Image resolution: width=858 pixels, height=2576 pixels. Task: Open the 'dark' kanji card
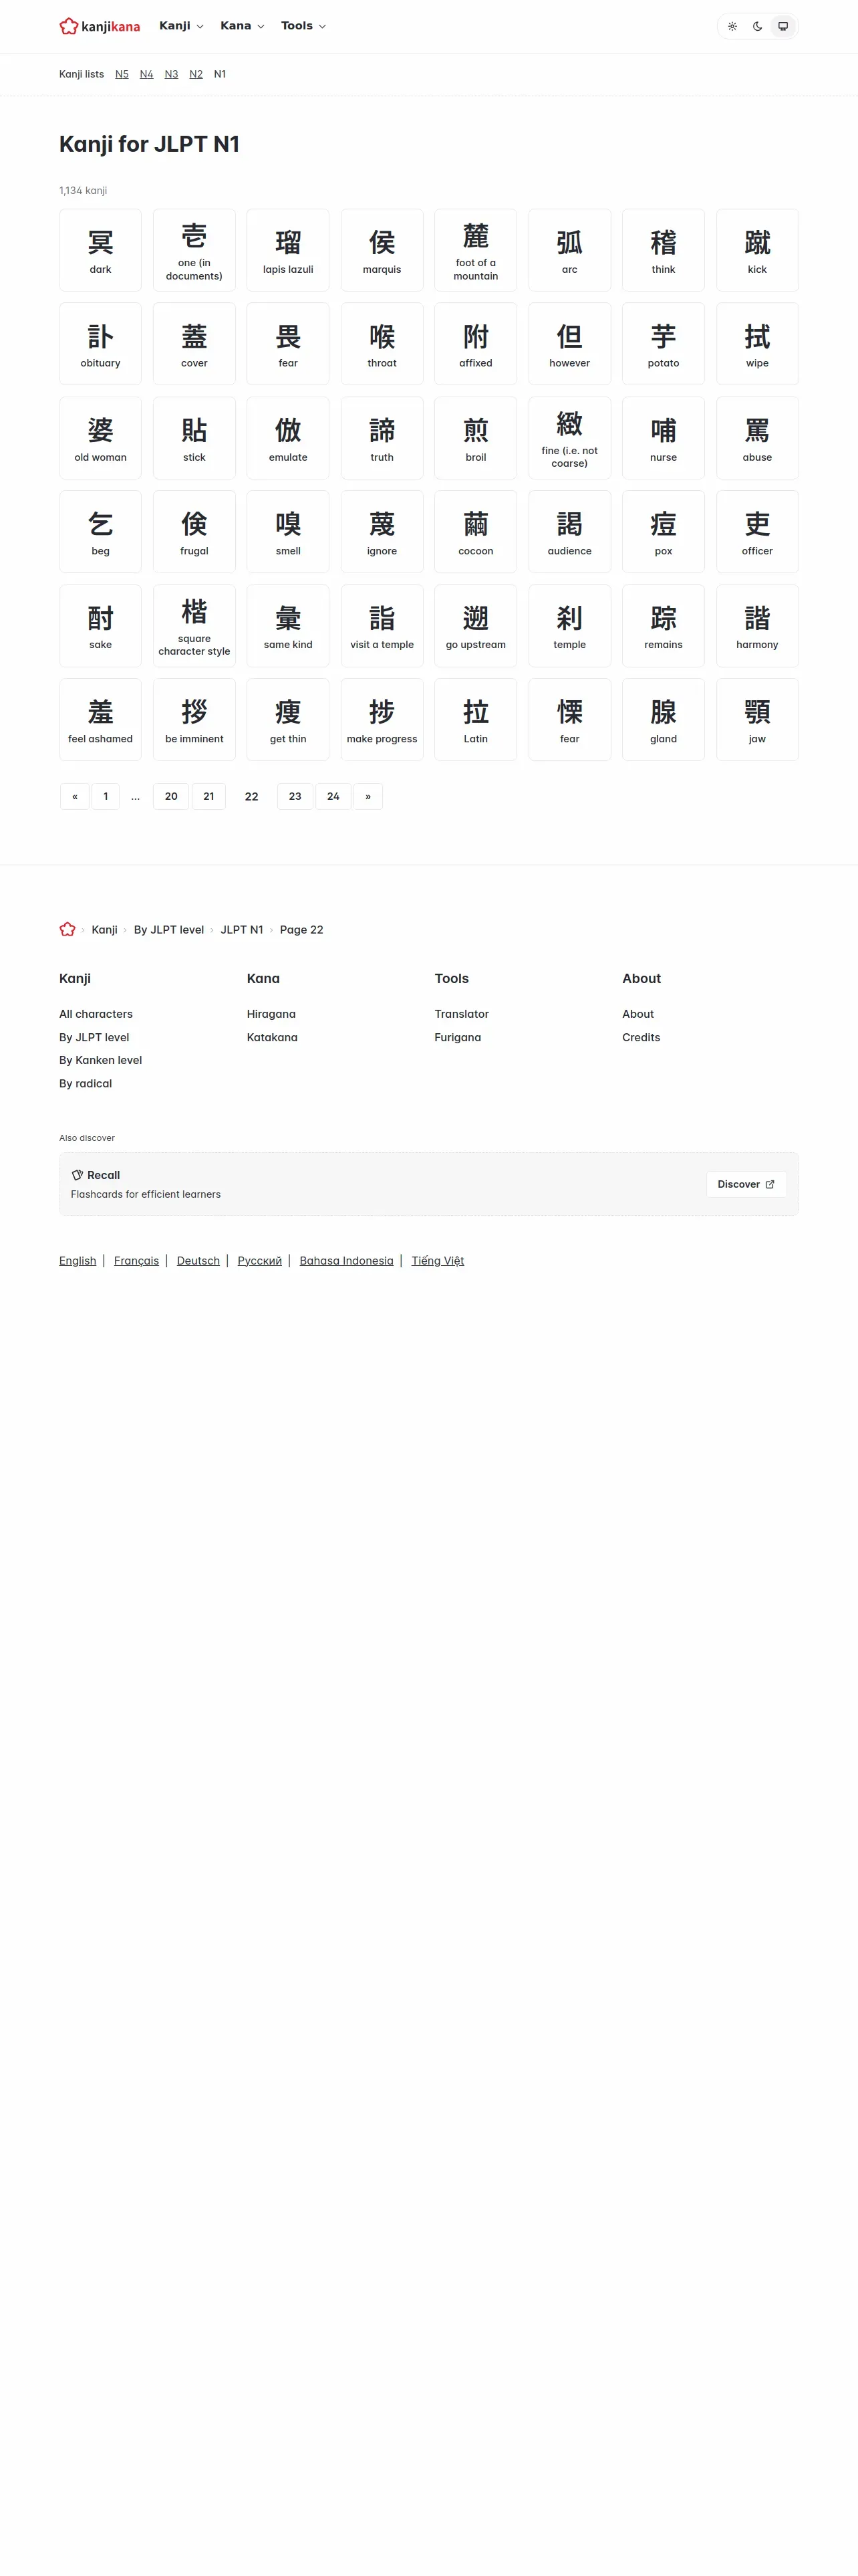click(x=101, y=250)
